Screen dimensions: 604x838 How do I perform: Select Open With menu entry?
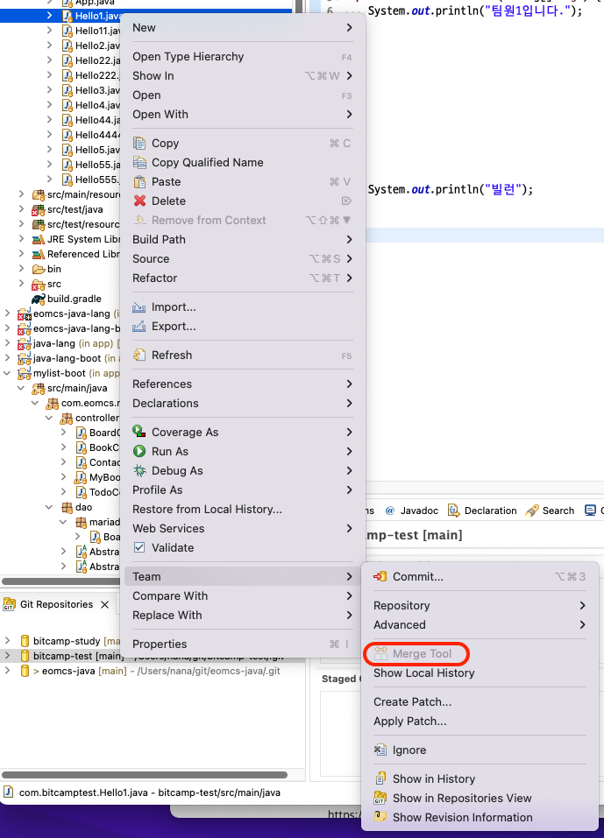[243, 115]
